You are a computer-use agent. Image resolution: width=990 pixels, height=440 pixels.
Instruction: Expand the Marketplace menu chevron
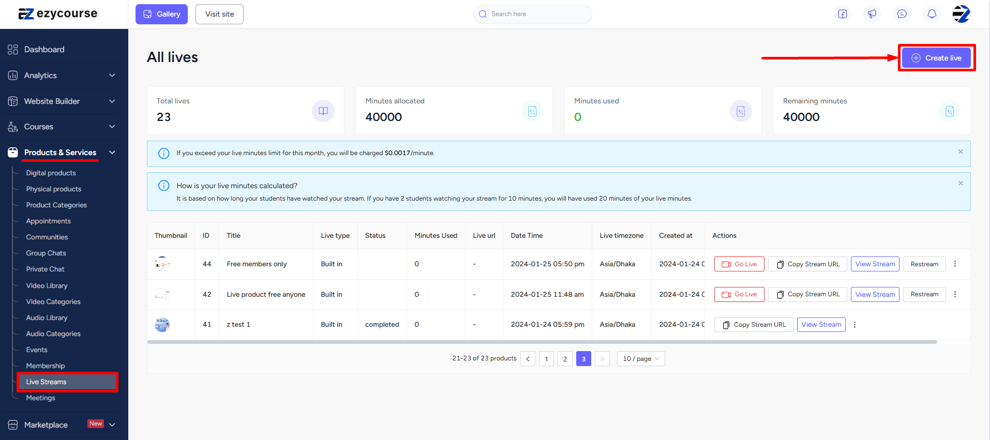[112, 425]
